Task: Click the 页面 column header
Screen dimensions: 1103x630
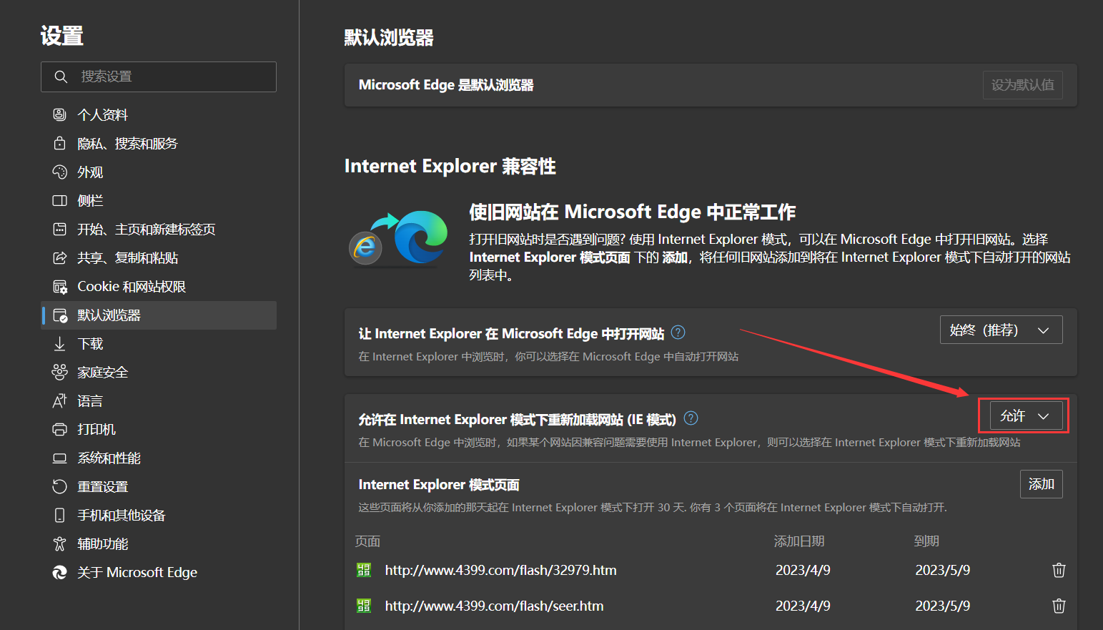Action: pyautogui.click(x=367, y=541)
